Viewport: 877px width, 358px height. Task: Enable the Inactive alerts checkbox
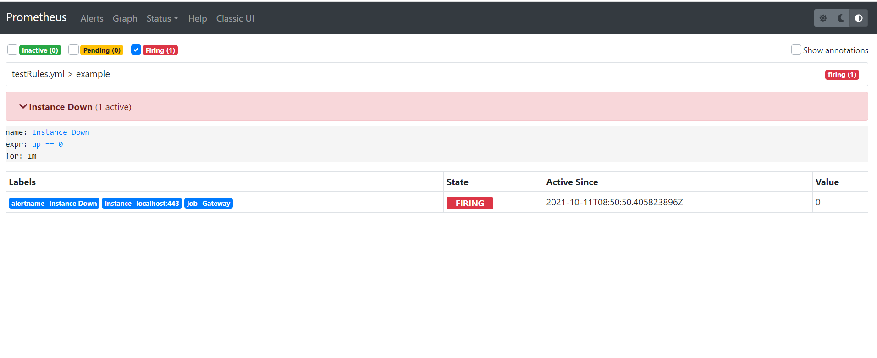tap(12, 50)
